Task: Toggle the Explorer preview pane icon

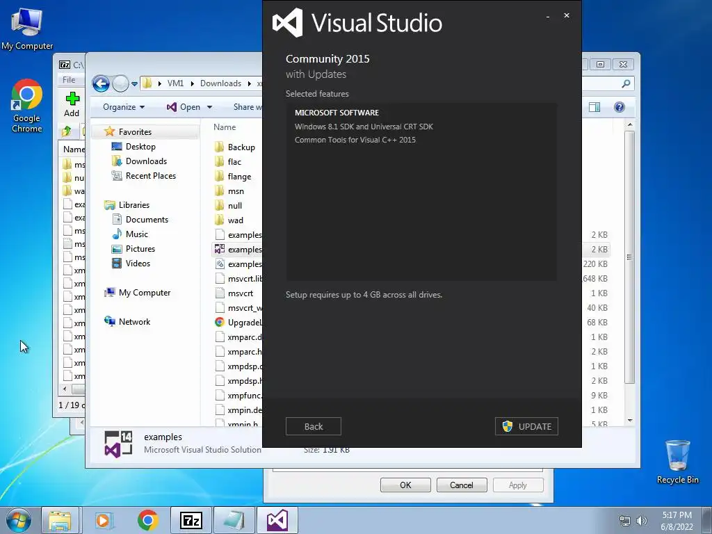Action: point(594,107)
